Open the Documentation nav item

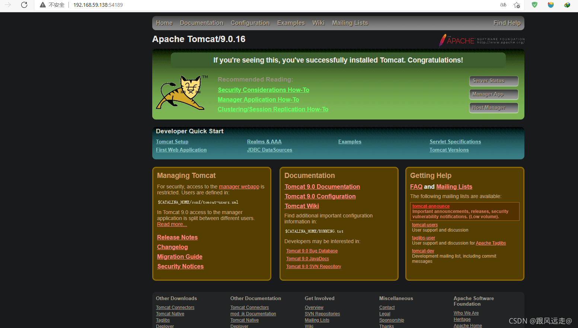202,23
